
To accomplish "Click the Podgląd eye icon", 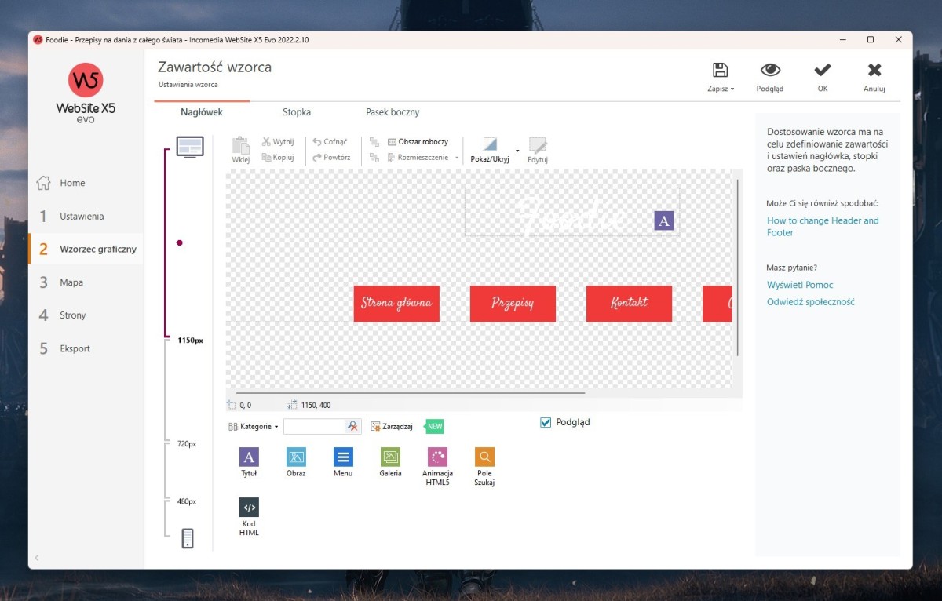I will pyautogui.click(x=769, y=71).
